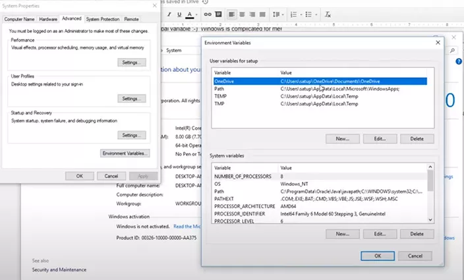Select the system Path variable

coord(320,191)
